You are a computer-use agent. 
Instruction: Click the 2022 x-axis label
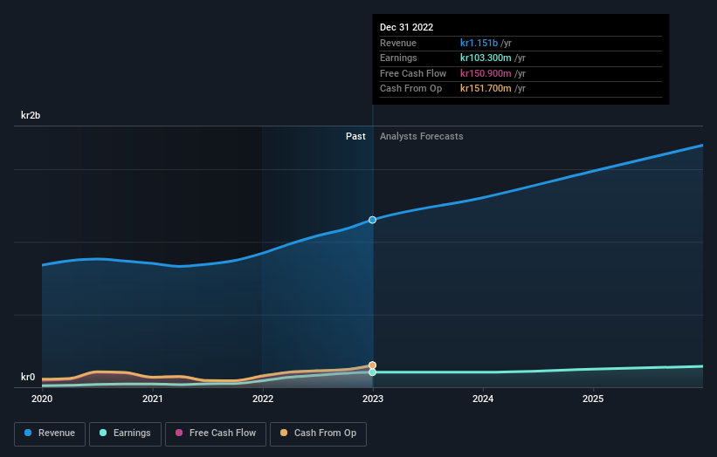[263, 399]
